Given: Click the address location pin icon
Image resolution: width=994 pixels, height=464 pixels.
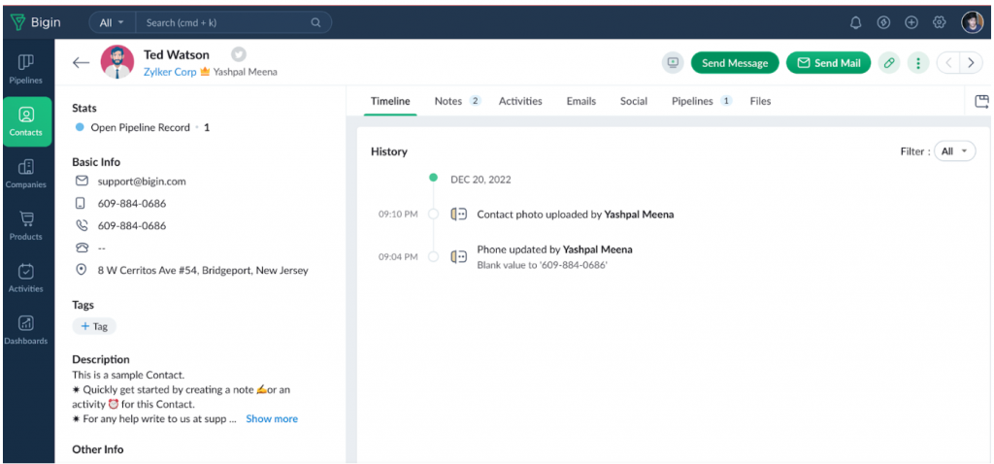Looking at the screenshot, I should (x=82, y=270).
